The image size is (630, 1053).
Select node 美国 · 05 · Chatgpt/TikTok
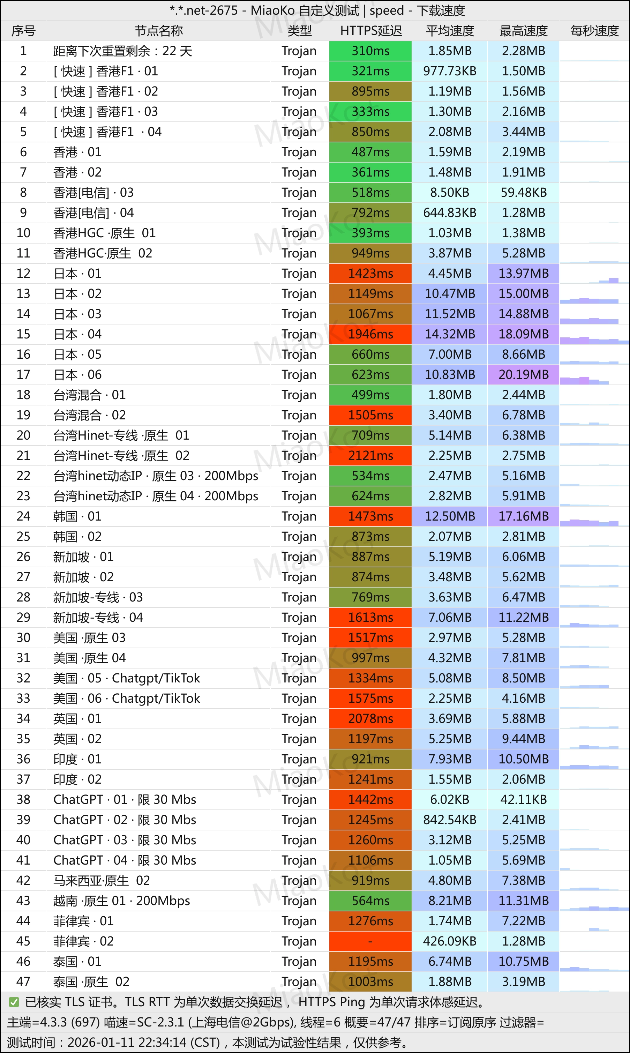point(127,678)
